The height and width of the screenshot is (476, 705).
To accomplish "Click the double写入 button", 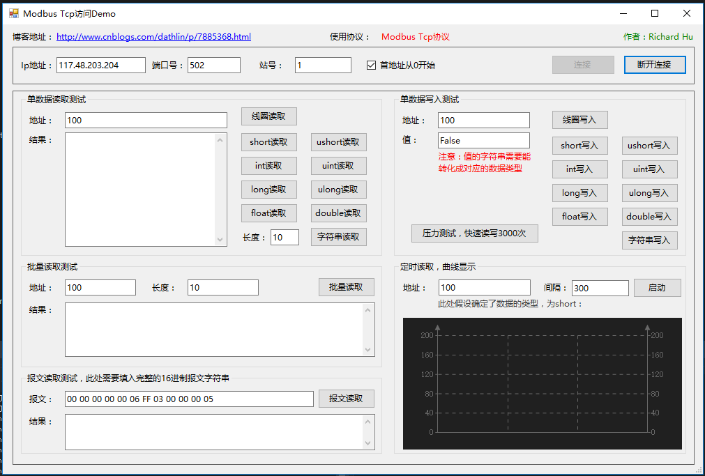I will click(650, 217).
